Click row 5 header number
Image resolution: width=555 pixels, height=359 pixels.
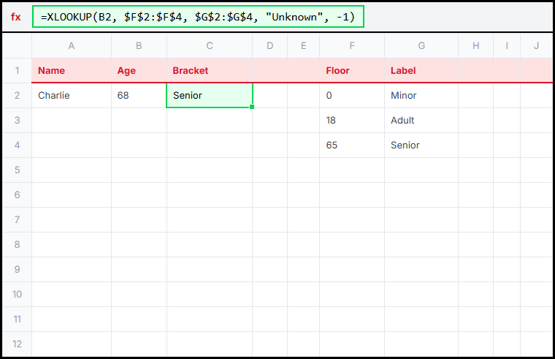pos(17,170)
